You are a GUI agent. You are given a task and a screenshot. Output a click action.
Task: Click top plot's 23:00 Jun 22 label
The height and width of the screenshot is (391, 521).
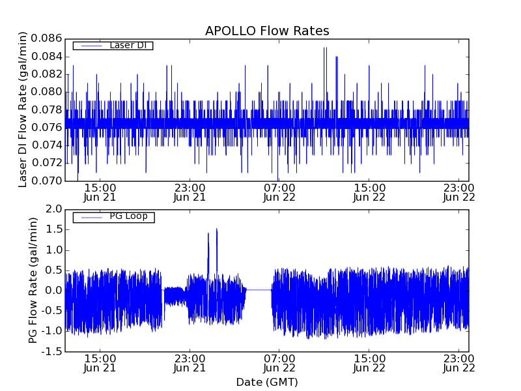[459, 192]
